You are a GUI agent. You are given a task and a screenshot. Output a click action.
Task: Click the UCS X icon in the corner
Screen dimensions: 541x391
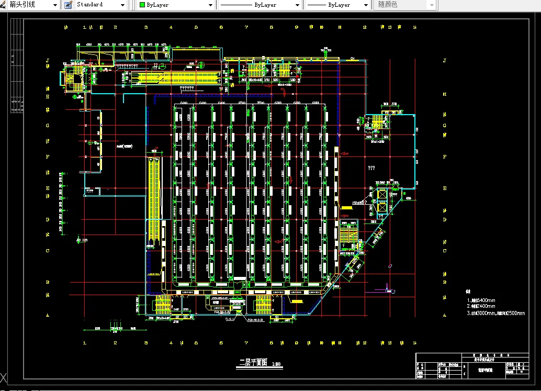tap(4, 378)
